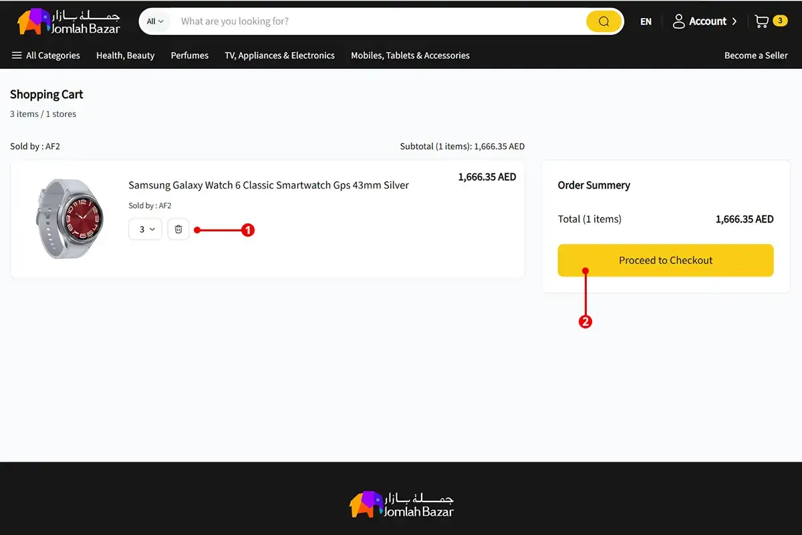Click the trash icon to remove item

click(178, 229)
